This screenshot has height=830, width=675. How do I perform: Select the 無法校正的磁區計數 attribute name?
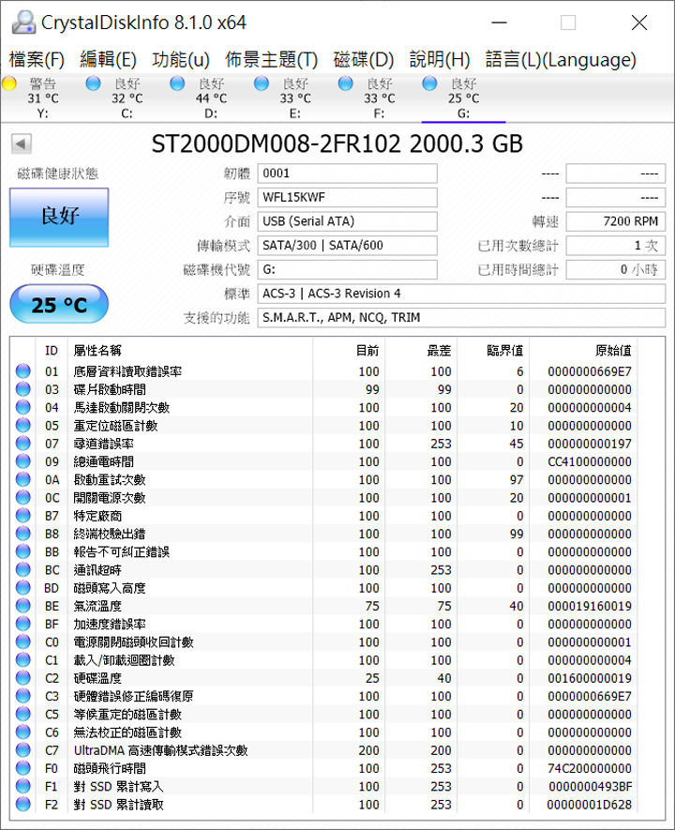click(x=127, y=732)
